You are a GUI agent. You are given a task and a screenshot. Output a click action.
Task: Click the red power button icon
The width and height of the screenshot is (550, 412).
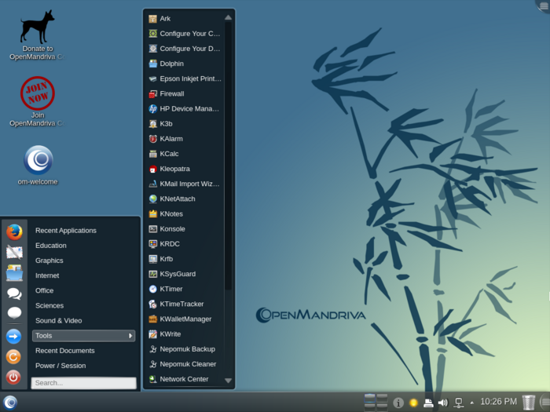pos(14,377)
